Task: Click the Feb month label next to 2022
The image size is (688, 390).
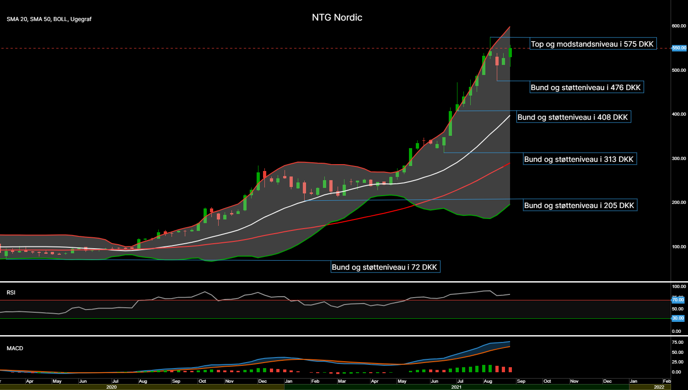Action: tap(666, 381)
